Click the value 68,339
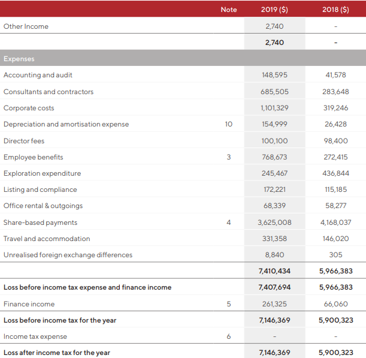The image size is (366, 358). click(x=274, y=206)
